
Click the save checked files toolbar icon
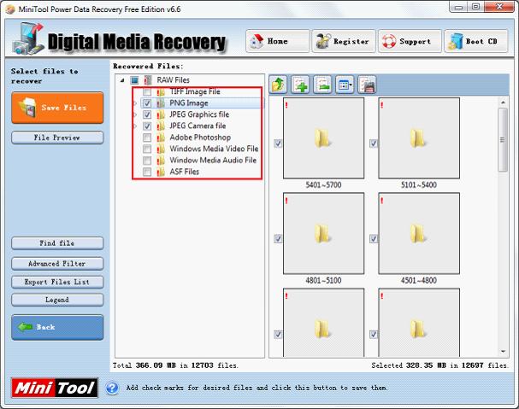(x=367, y=85)
